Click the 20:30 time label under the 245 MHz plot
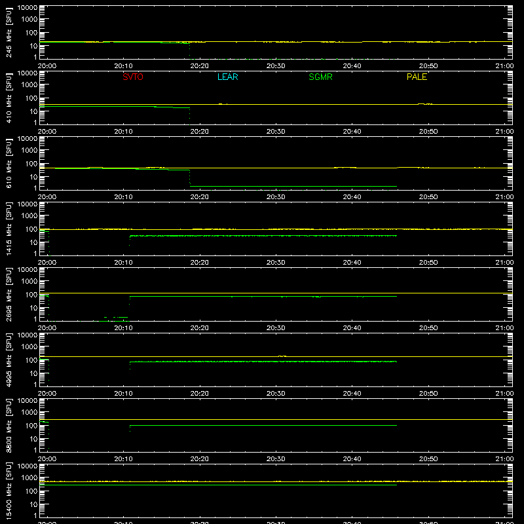 (276, 66)
